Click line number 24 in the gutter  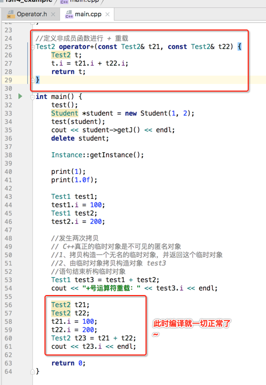coord(8,38)
